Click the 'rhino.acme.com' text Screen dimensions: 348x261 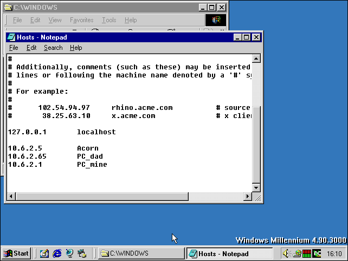tap(142, 108)
